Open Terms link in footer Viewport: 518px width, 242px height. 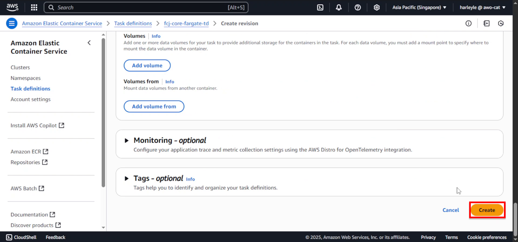451,237
